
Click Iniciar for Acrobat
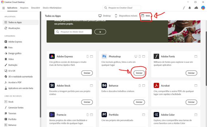(x=191, y=102)
